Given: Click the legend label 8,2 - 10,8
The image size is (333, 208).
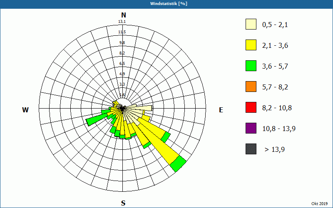Looking at the screenshot, I should pos(277,108).
